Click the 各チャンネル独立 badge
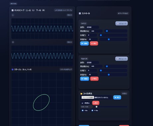This screenshot has height=126, width=153. (123, 13)
